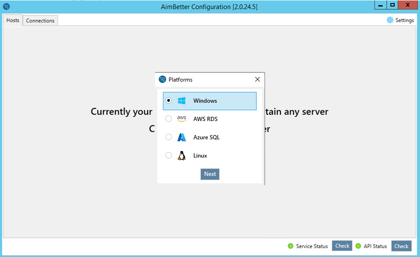Viewport: 420px width, 257px height.
Task: Click the Platforms dialog logo icon
Action: (162, 79)
